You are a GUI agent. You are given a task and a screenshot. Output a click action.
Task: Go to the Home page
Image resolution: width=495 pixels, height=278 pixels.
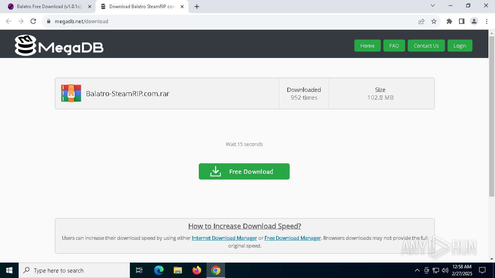(367, 46)
